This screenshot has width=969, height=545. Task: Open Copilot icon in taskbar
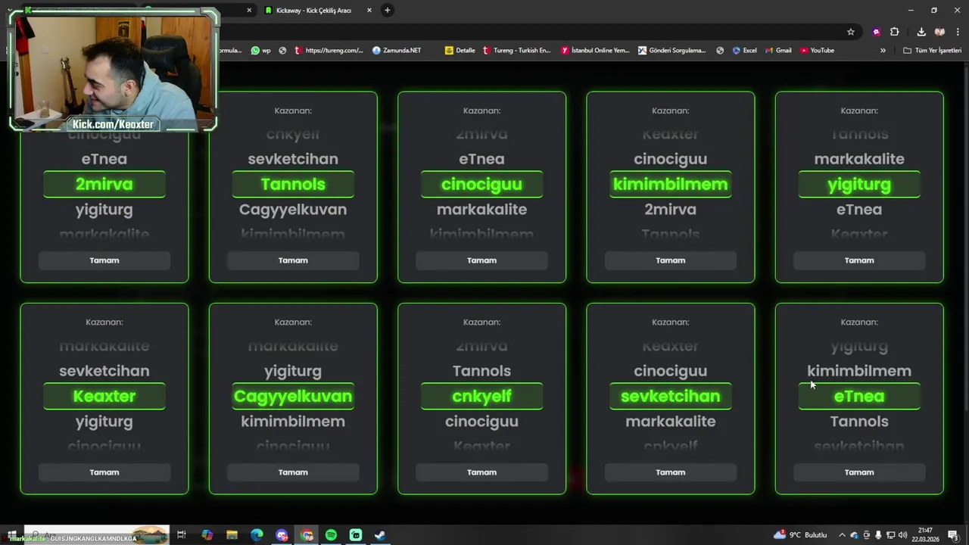point(207,535)
